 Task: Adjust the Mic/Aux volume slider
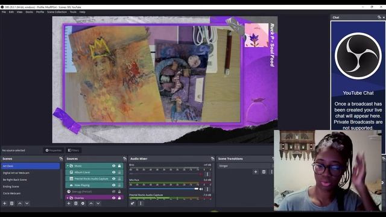[163, 189]
